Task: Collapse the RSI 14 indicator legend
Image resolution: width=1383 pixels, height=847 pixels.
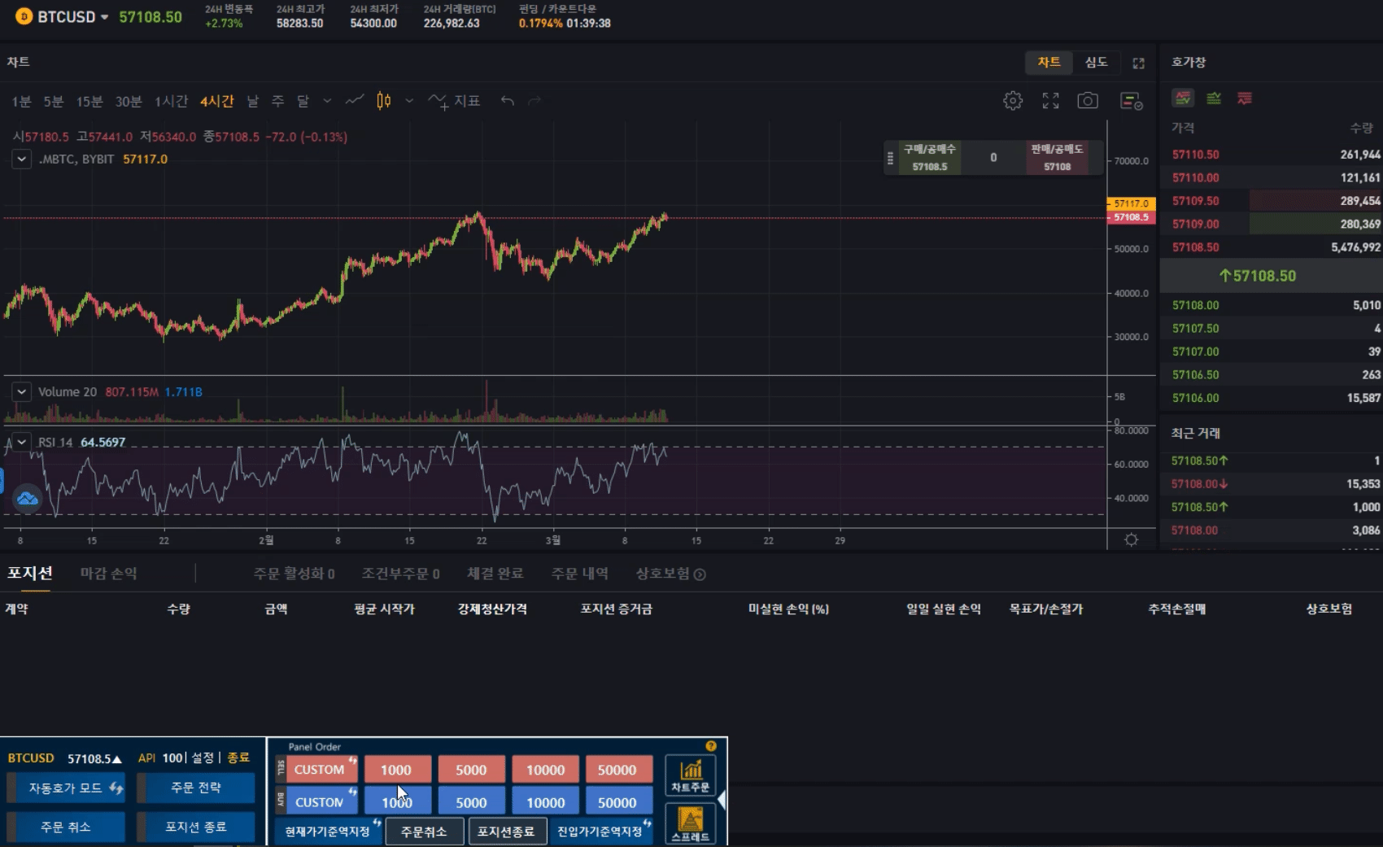Action: [x=22, y=442]
